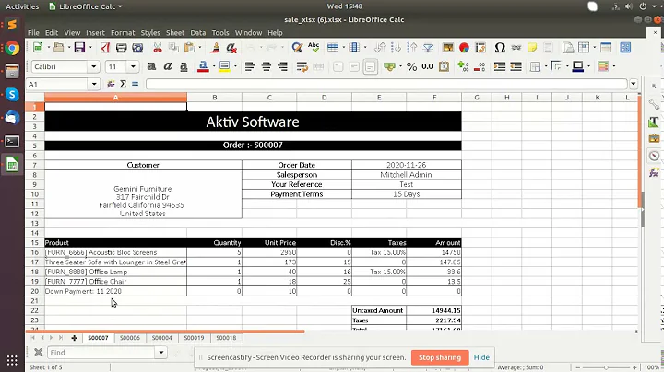
Task: Open font color dropdown arrow
Action: coord(214,66)
